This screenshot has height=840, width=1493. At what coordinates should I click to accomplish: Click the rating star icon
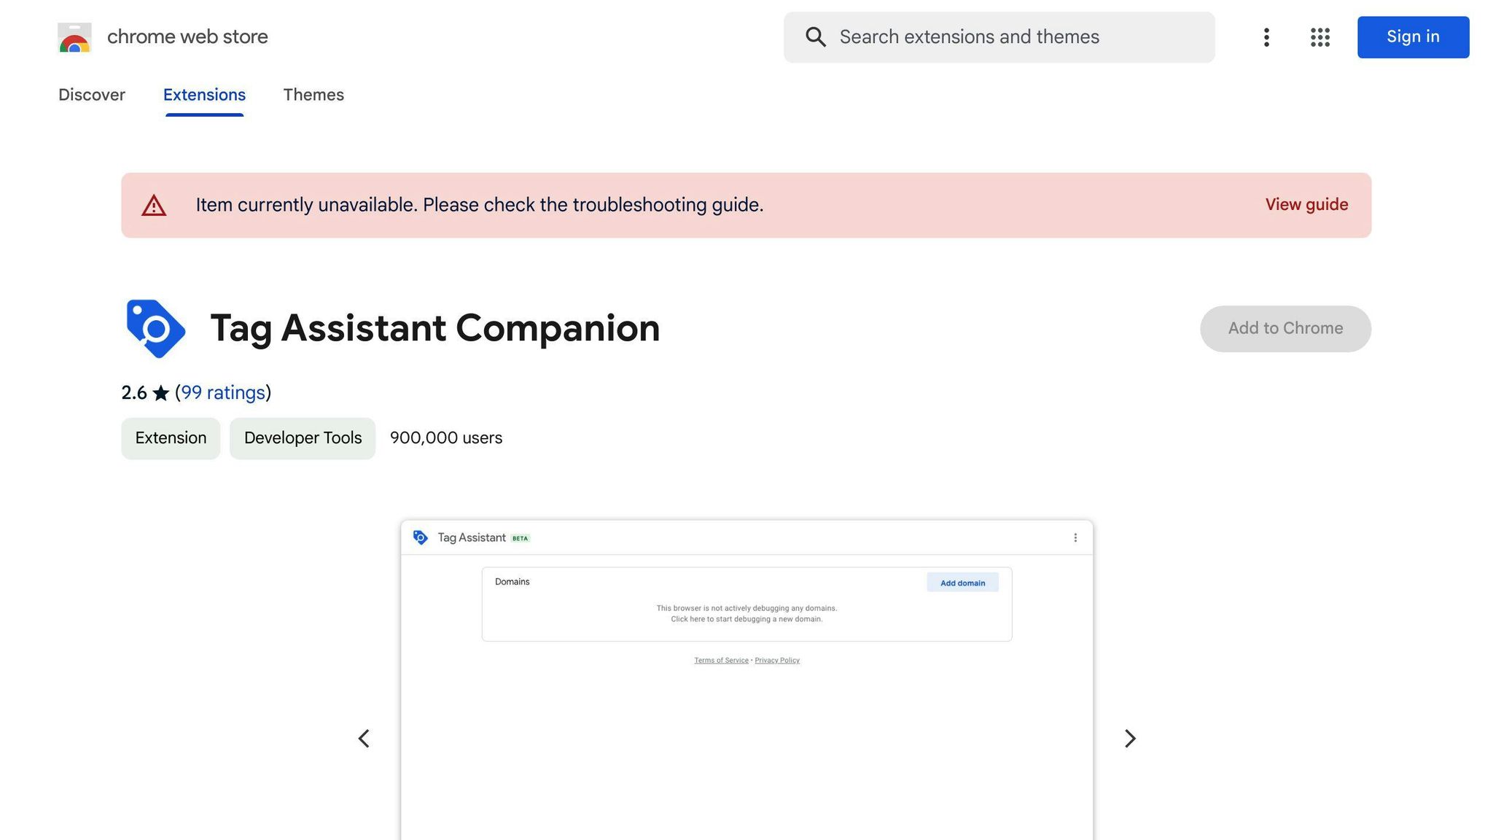click(x=161, y=394)
